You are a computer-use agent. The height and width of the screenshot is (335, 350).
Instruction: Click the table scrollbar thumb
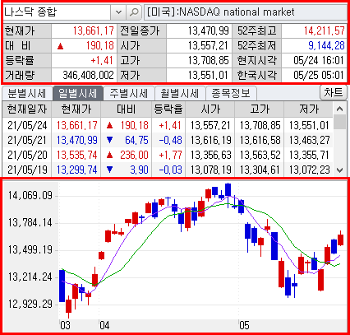(x=339, y=122)
